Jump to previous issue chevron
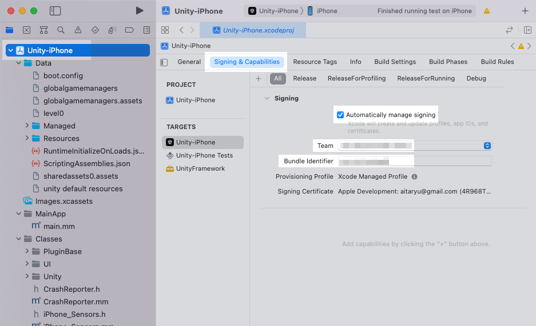The height and width of the screenshot is (326, 536). [513, 46]
